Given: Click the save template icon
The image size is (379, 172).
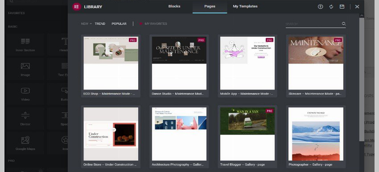Looking at the screenshot, I should (x=342, y=7).
